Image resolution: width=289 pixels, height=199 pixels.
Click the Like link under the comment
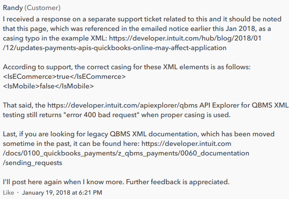8,192
